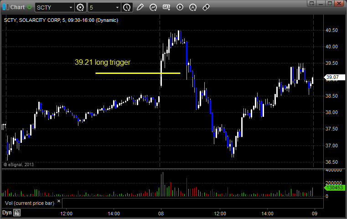Maximize the chart window

330,3
